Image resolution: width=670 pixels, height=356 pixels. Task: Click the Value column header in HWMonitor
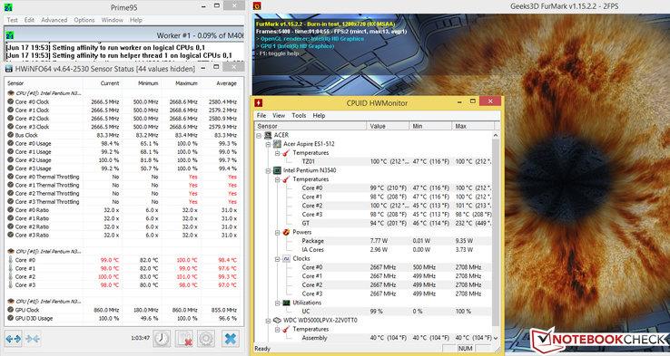click(388, 126)
